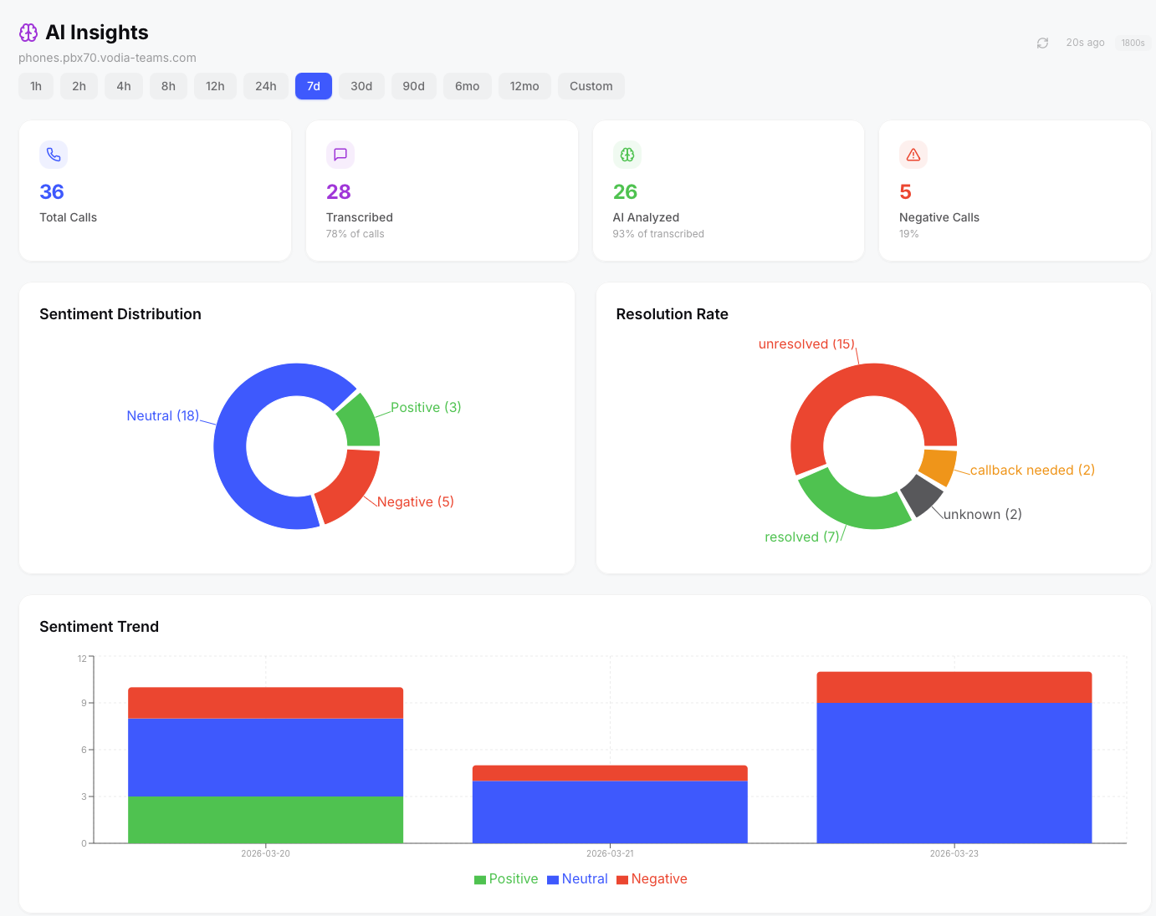Click the 2026-03-21 bar in Sentiment Trend

click(610, 807)
